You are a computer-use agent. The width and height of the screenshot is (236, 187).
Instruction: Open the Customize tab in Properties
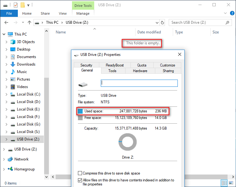coord(167,65)
